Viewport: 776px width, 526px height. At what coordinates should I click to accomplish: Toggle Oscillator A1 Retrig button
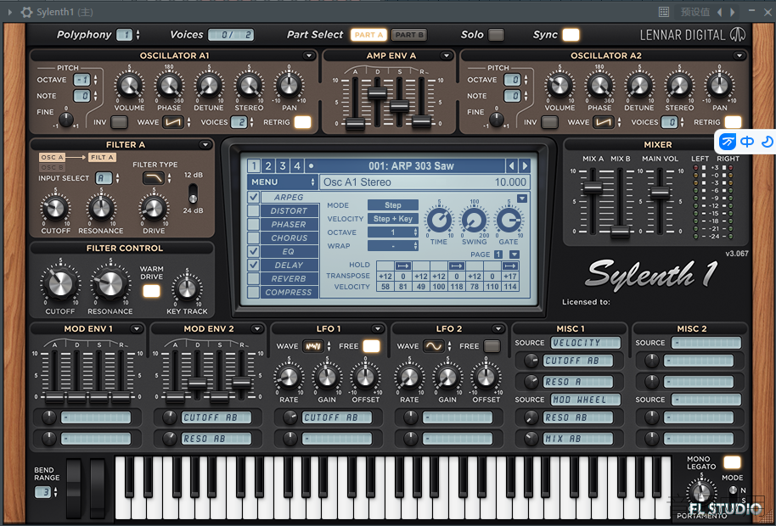point(302,122)
